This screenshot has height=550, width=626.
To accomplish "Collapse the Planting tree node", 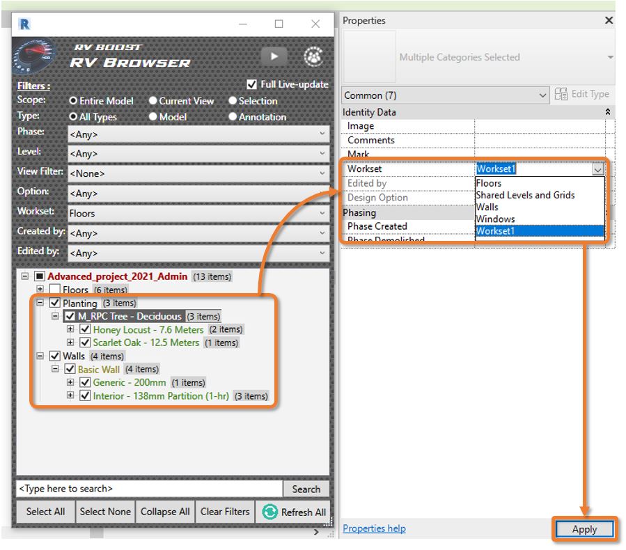I will coord(40,303).
